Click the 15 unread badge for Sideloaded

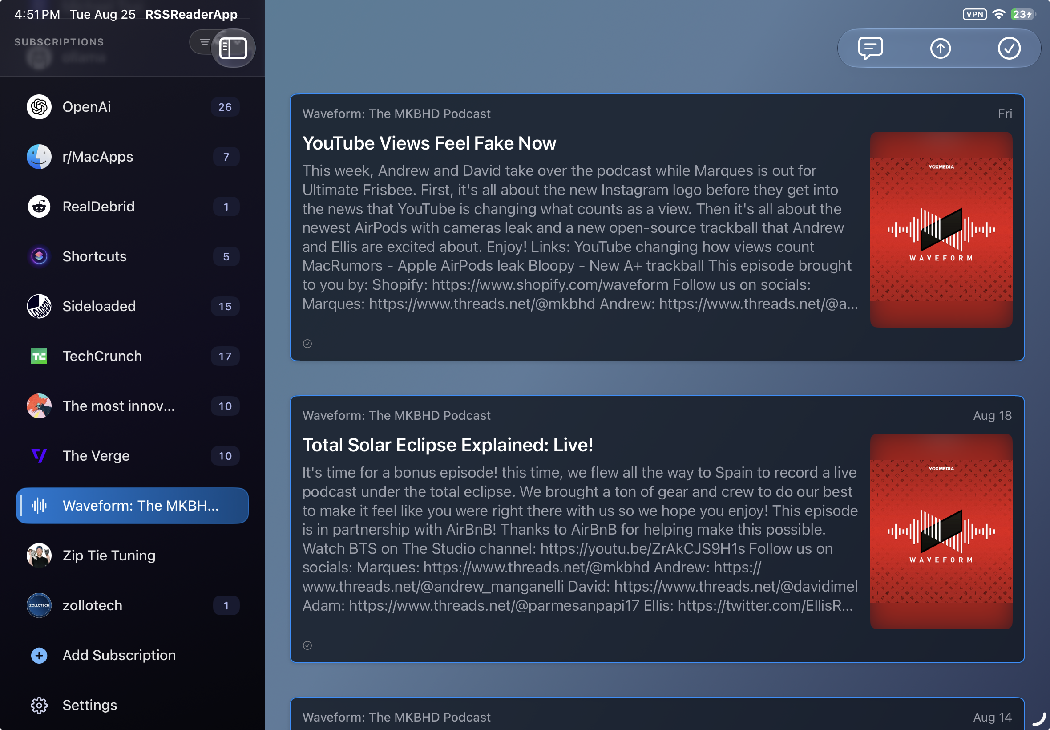[x=225, y=306]
